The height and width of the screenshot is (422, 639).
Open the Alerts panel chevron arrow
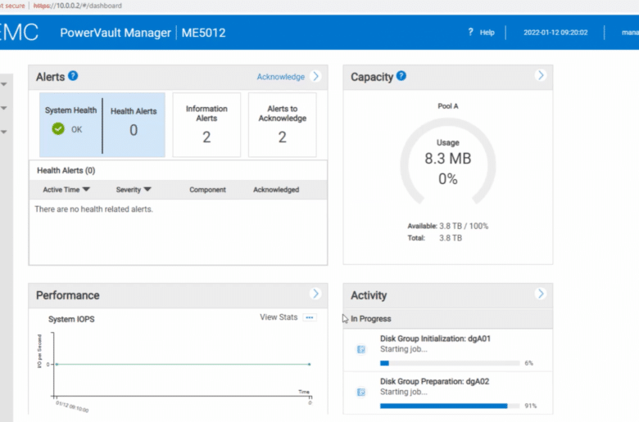pos(315,77)
